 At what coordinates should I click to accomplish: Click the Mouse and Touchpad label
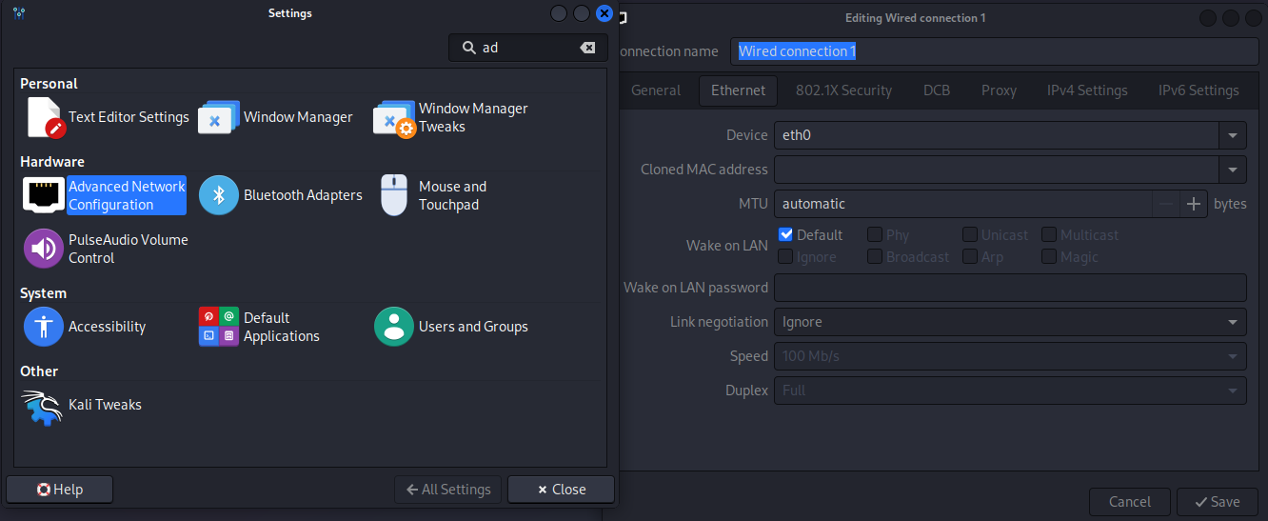tap(452, 195)
